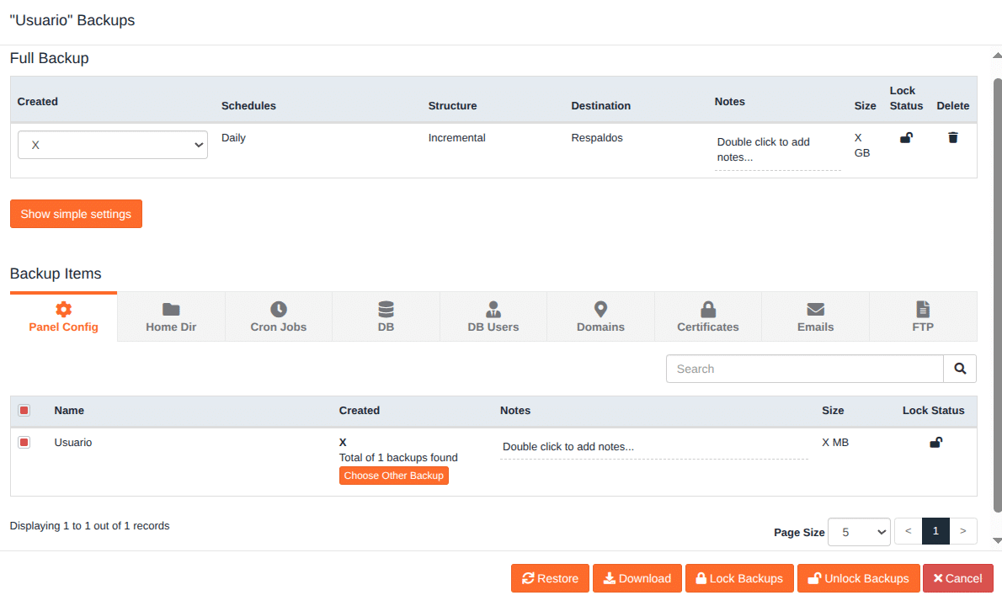The image size is (1002, 606).
Task: Go to next page with arrow
Action: (962, 531)
